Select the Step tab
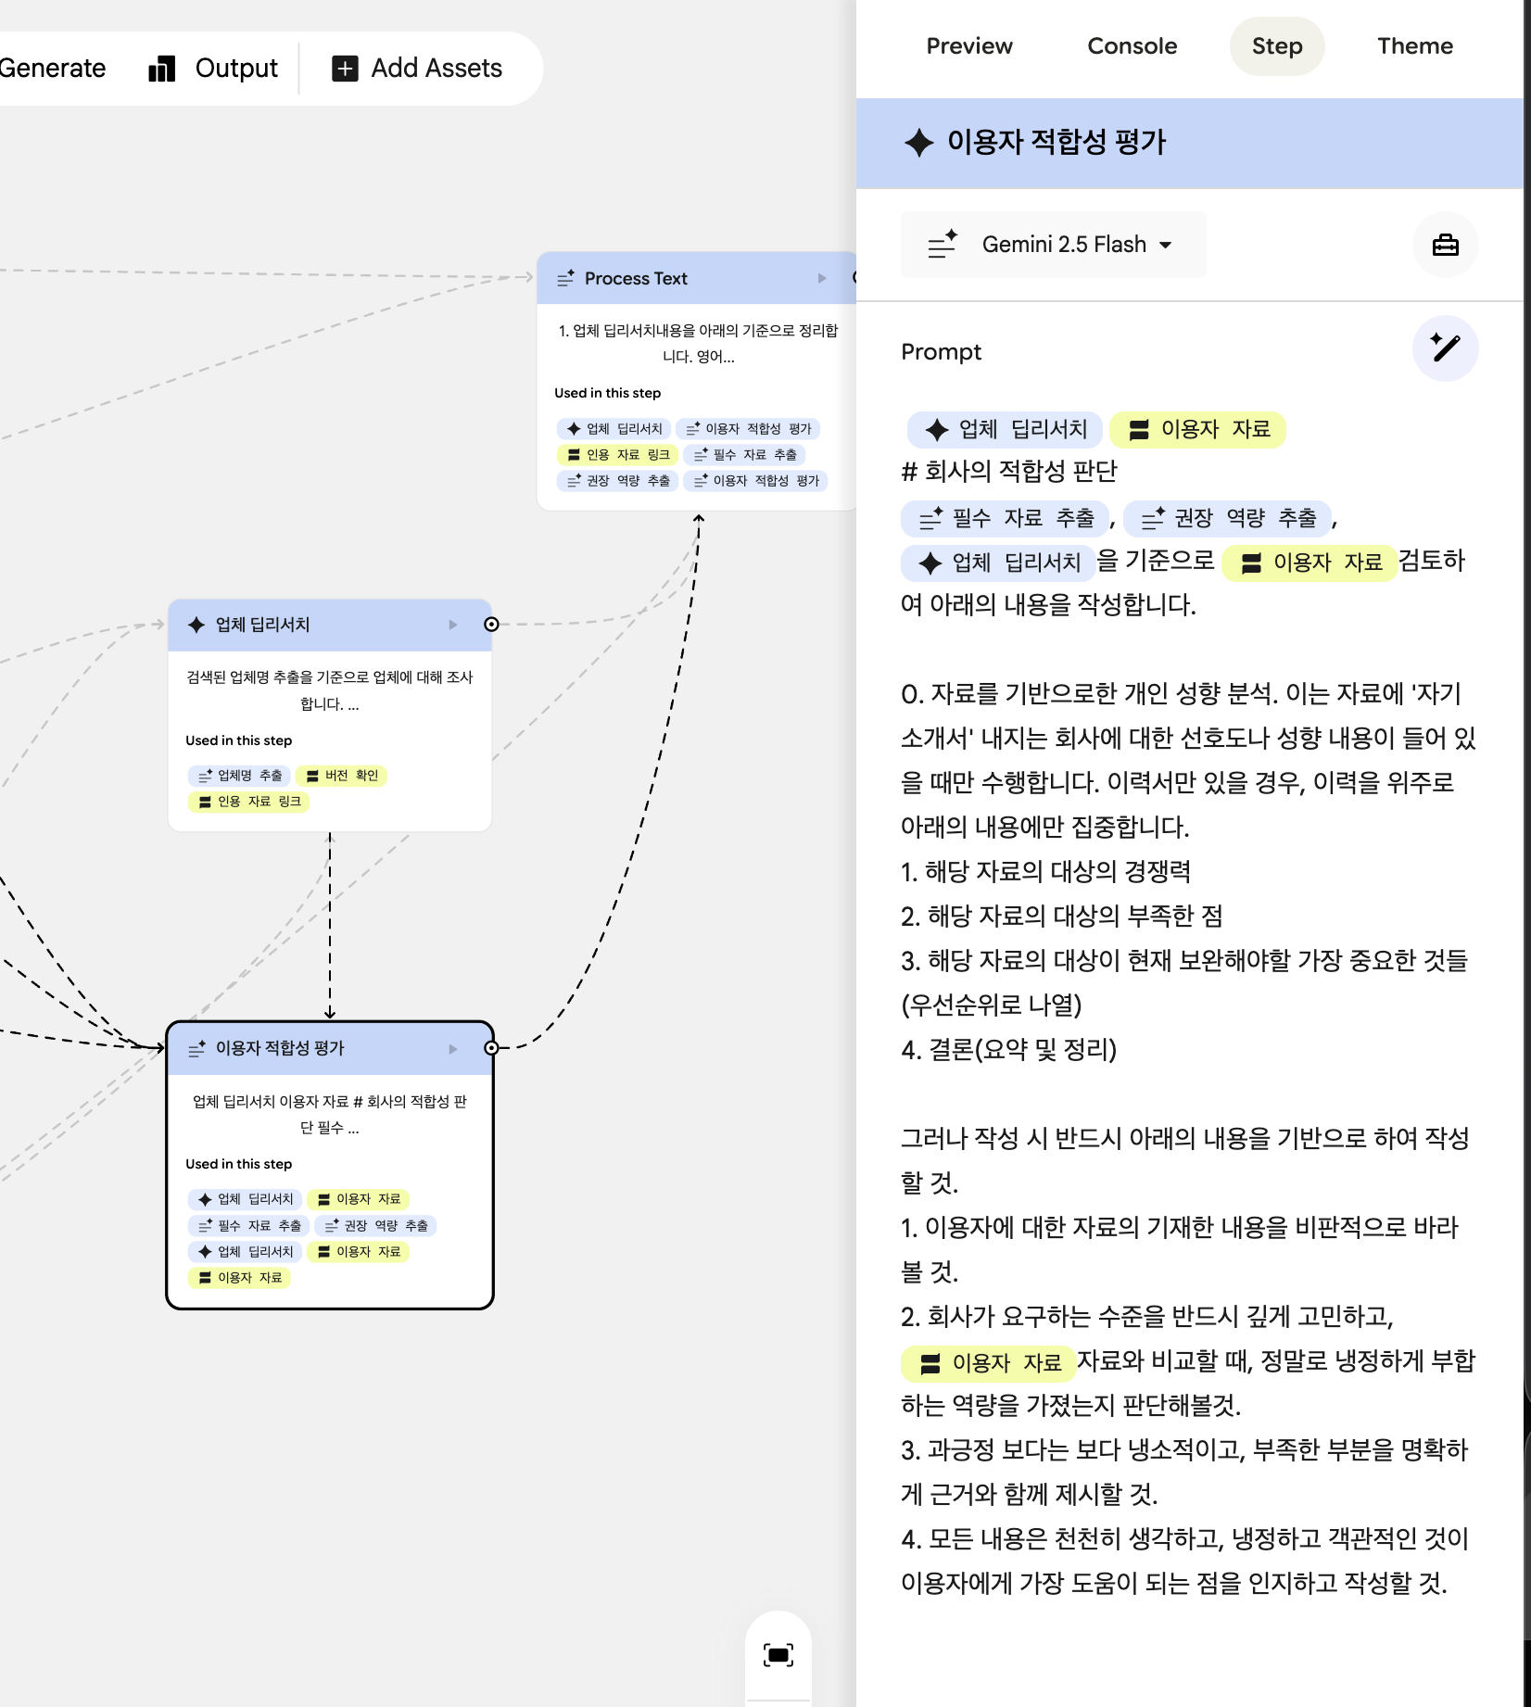Viewport: 1531px width, 1707px height. pyautogui.click(x=1276, y=46)
